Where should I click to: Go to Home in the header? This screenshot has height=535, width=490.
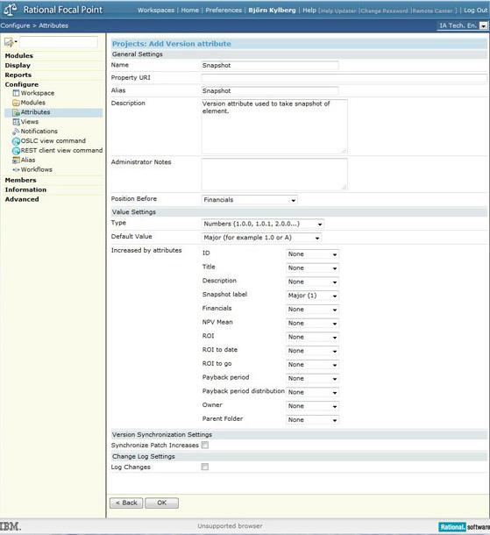point(190,11)
